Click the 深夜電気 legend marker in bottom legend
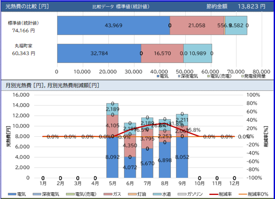 [38, 194]
